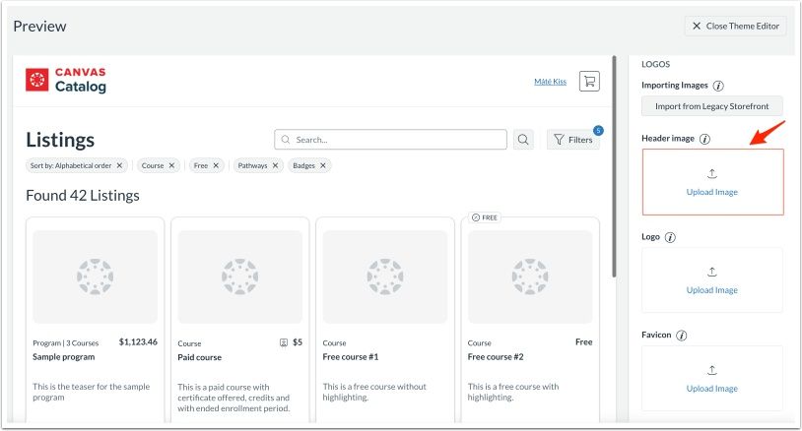
Task: Click info icon beside Favicon label
Action: tap(681, 336)
